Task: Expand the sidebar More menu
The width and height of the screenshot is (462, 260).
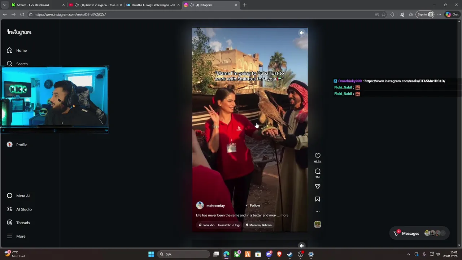Action: point(16,236)
